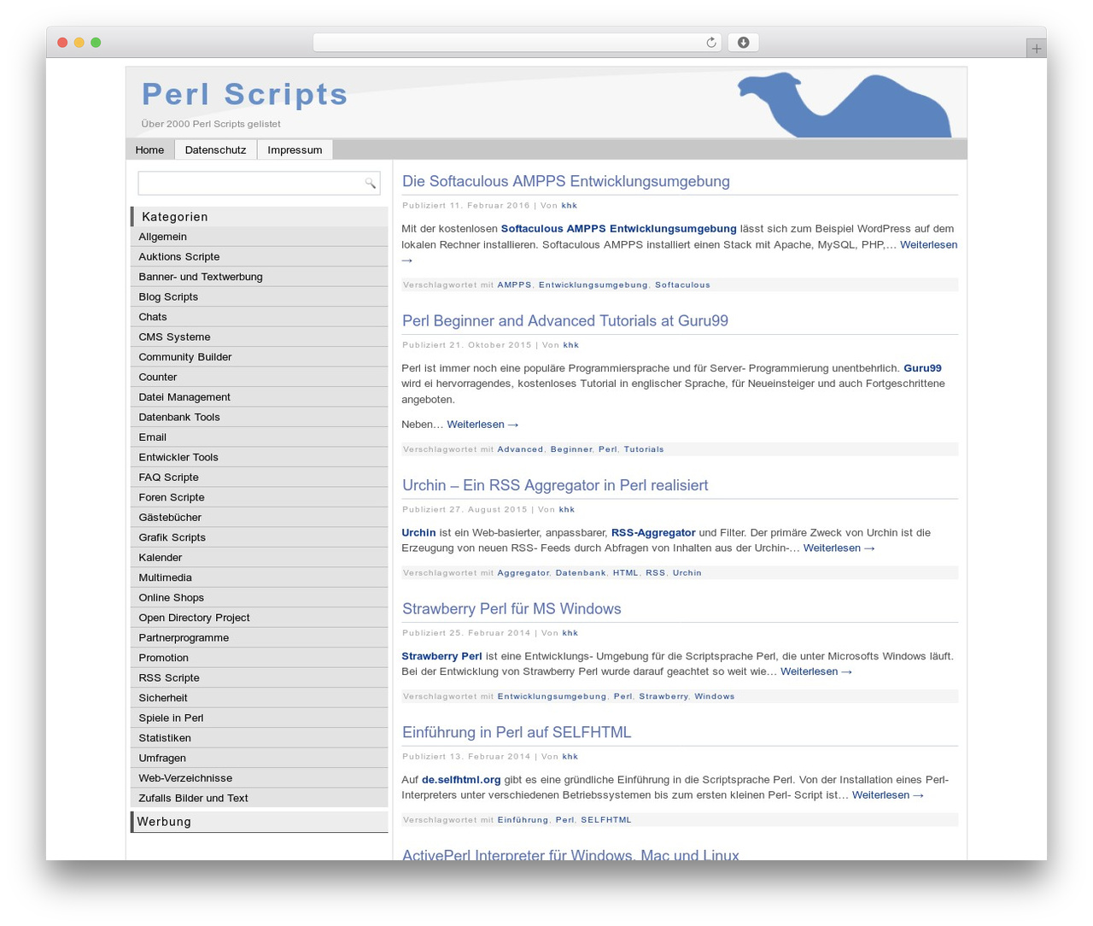Follow the de.selfhtml.org link

click(461, 779)
